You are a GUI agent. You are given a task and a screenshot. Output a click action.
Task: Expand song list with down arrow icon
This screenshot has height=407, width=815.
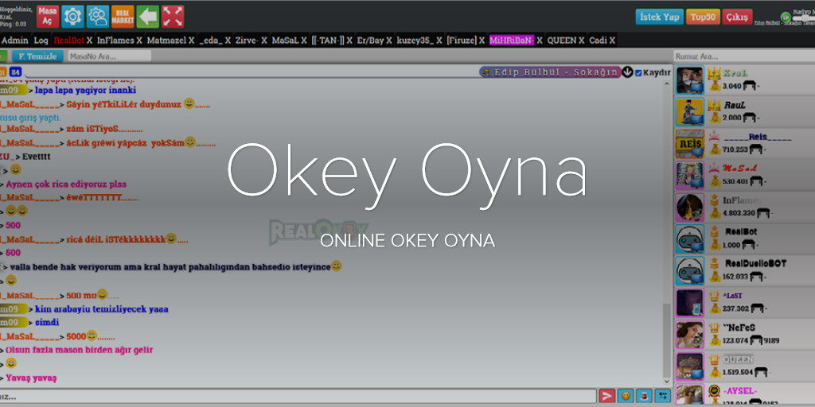627,72
